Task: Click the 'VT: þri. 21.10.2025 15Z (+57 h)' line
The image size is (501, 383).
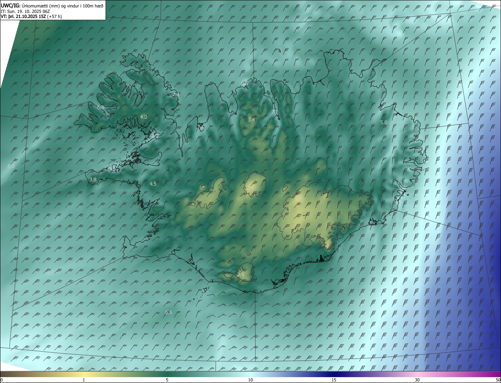Action: pos(31,16)
